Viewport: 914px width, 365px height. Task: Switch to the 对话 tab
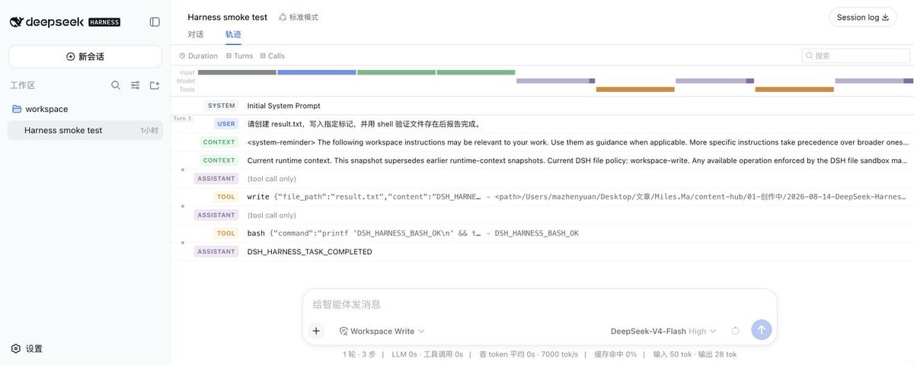pyautogui.click(x=196, y=34)
